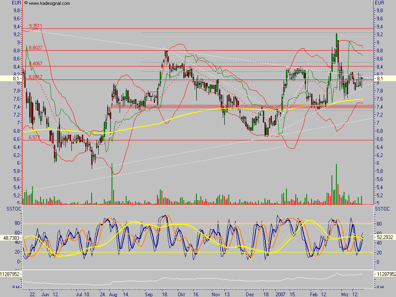Click the 11287952 value label on left
The height and width of the screenshot is (297, 396).
[11, 274]
